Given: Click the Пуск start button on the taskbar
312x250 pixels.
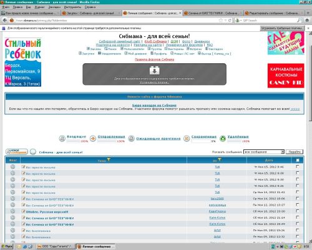Looking at the screenshot, I should (7, 246).
